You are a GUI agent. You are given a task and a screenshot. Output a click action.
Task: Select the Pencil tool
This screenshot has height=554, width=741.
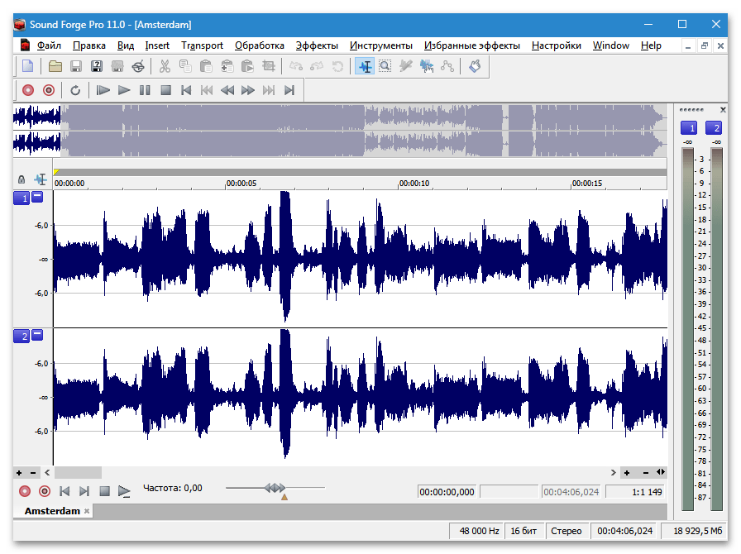pos(405,66)
